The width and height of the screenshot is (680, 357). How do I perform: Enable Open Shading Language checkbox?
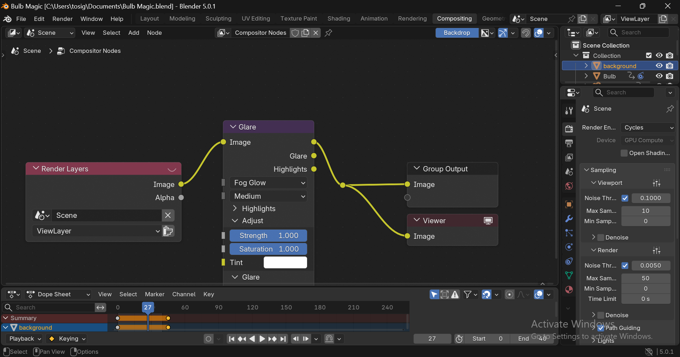click(x=624, y=153)
